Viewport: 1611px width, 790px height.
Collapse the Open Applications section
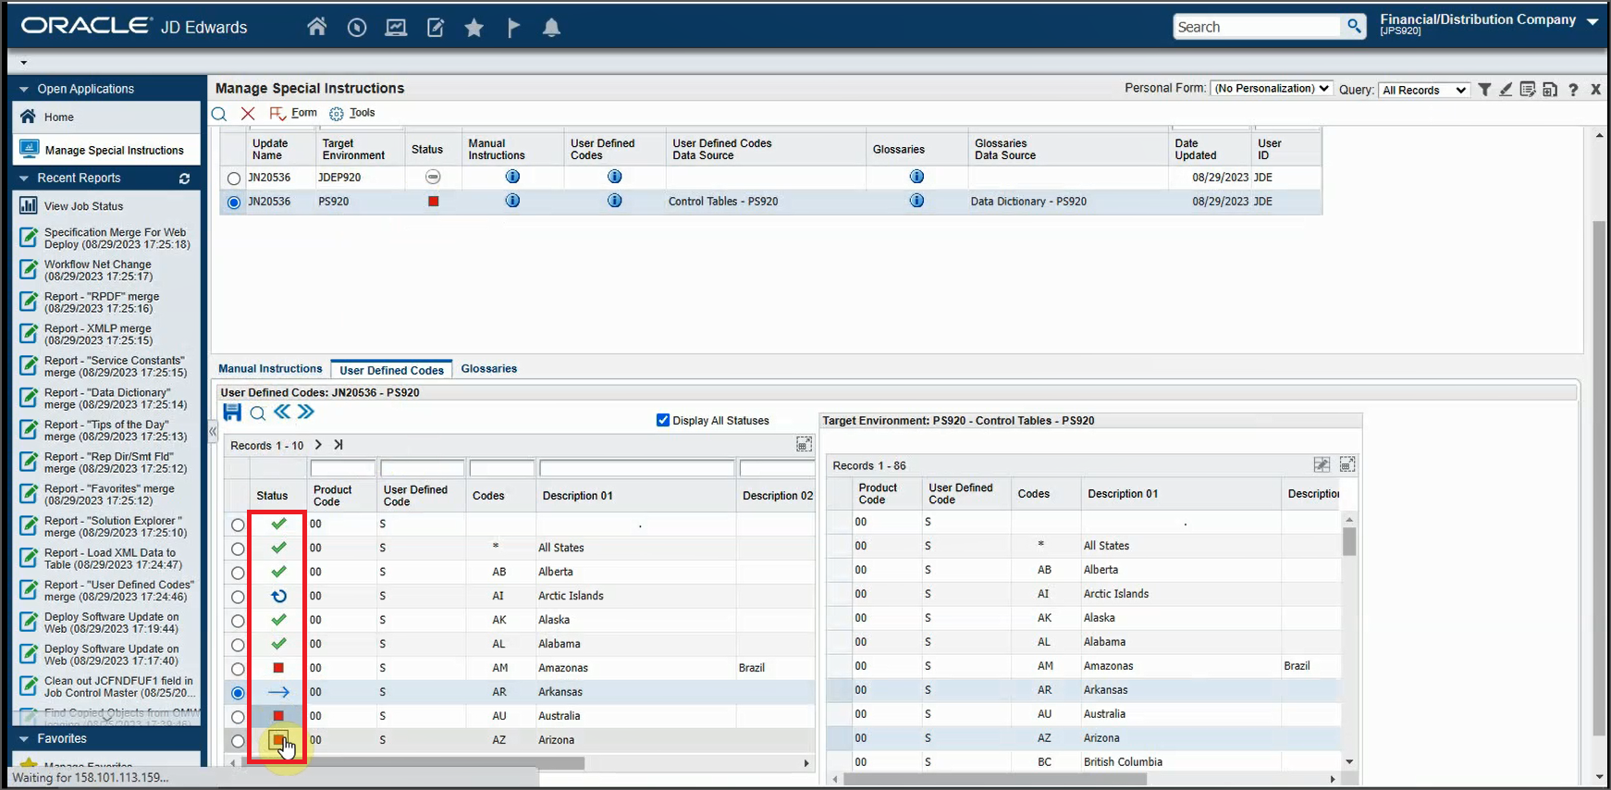point(24,90)
